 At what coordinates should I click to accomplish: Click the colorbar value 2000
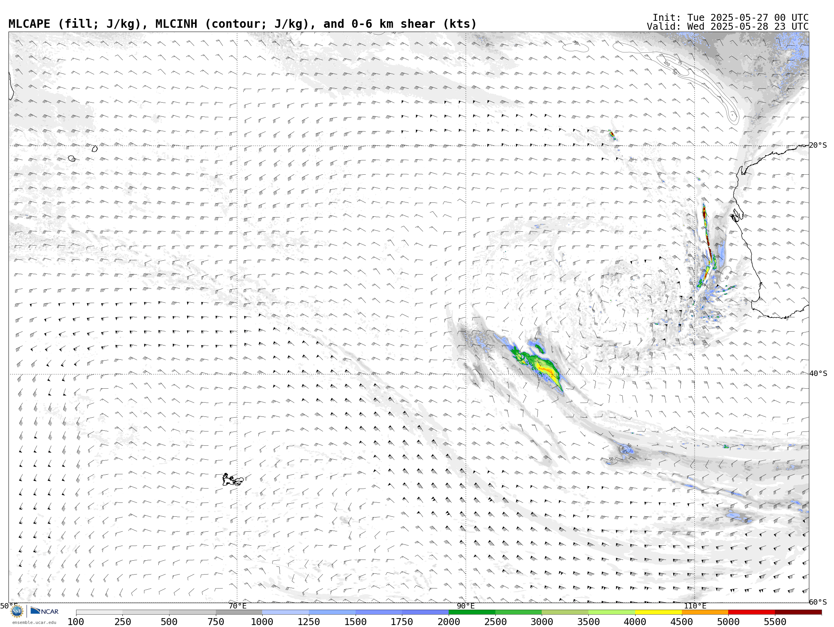(x=449, y=622)
